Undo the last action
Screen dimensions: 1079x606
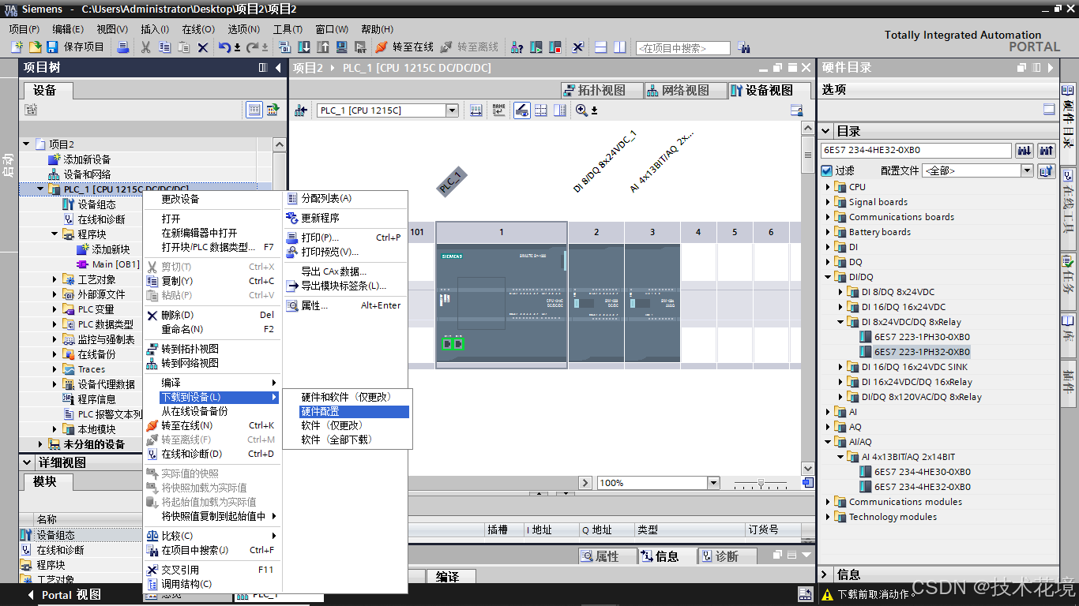click(225, 47)
